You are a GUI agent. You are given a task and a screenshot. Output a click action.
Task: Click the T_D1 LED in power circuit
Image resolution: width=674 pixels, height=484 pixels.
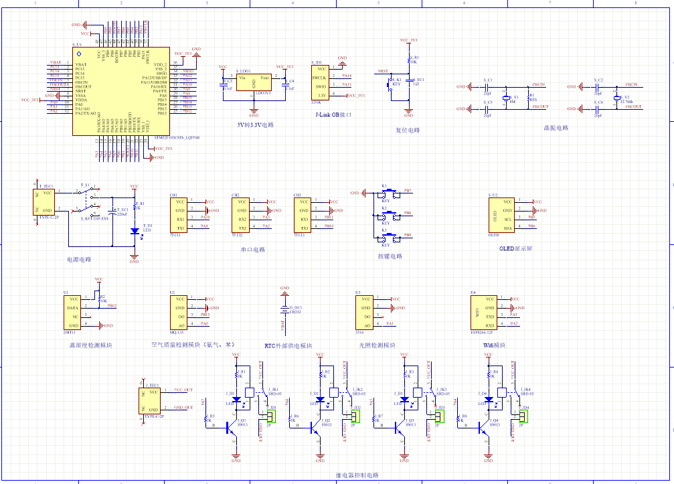coord(135,231)
